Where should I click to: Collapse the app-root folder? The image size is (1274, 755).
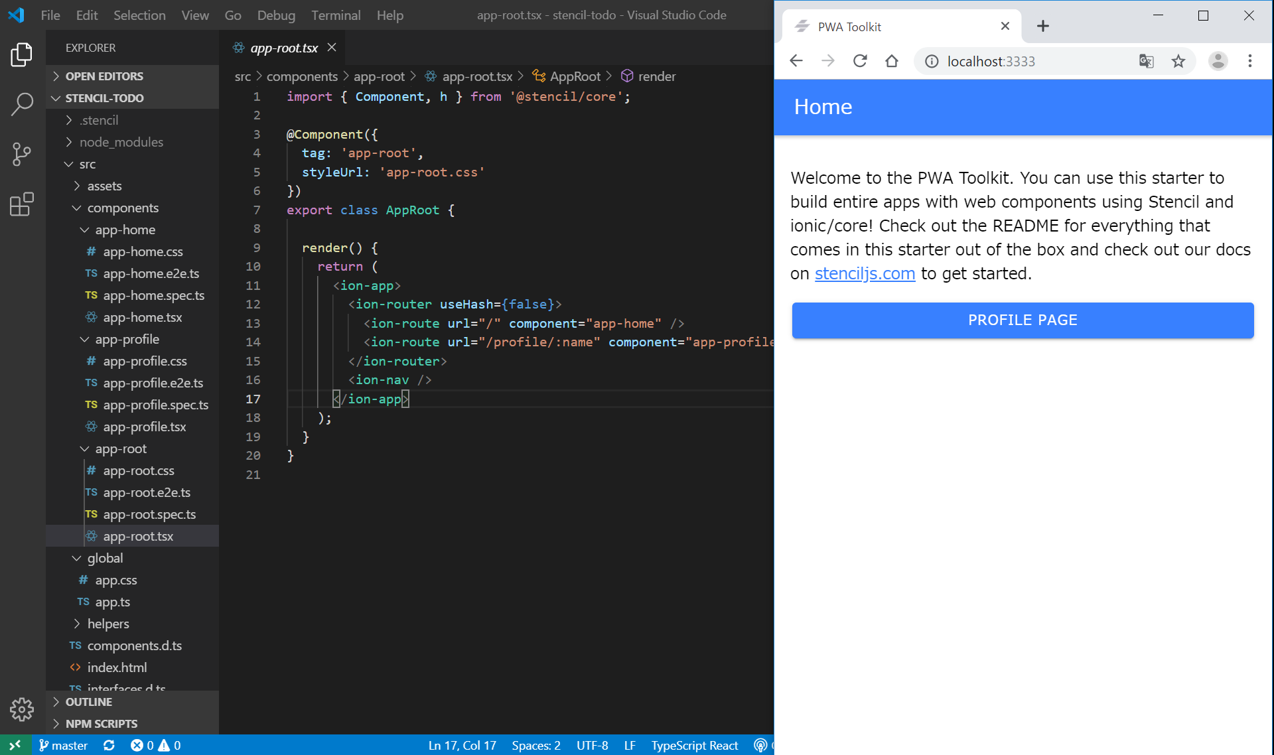tap(133, 448)
